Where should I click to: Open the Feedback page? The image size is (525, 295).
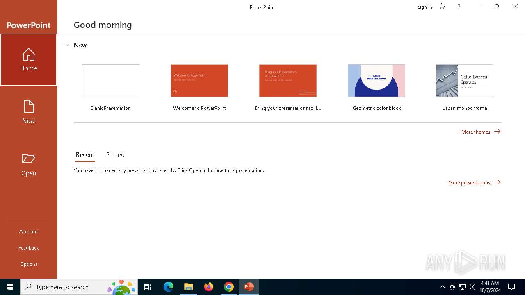(29, 248)
